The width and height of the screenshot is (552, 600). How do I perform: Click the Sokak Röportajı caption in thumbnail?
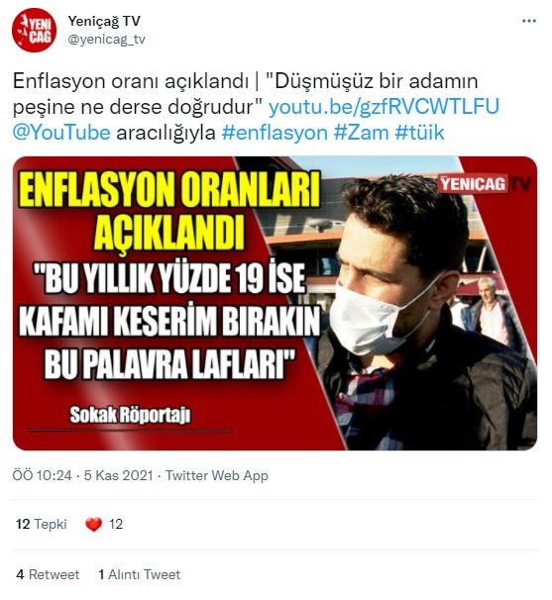[x=130, y=415]
